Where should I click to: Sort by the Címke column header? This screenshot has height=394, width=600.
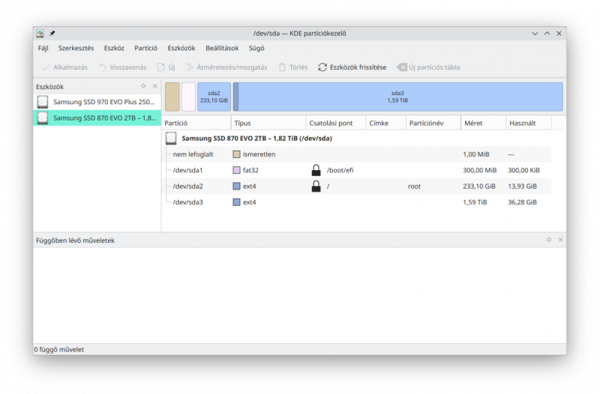pos(386,123)
